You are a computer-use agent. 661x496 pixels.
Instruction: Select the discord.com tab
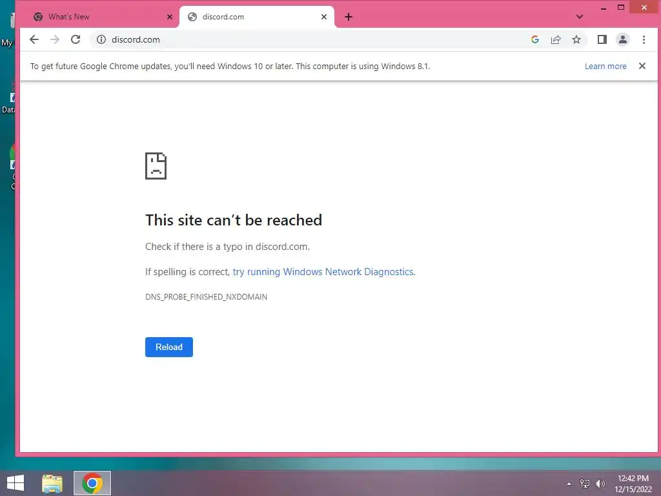coord(257,17)
